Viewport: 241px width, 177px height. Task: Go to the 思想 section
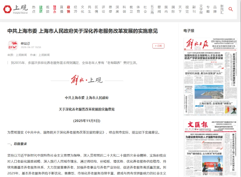pyautogui.click(x=110, y=9)
